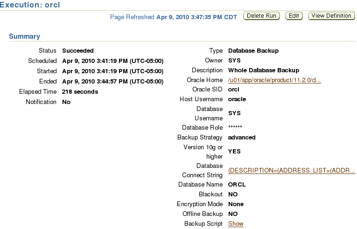The image size is (357, 229).
Task: Click the Scheduled time value
Action: click(113, 61)
